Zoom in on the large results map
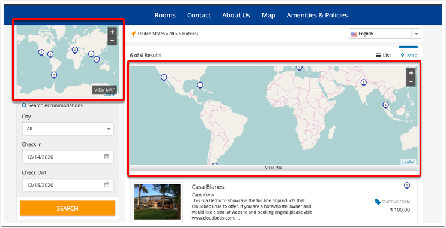Viewport: 446px width, 228px height. (x=411, y=73)
